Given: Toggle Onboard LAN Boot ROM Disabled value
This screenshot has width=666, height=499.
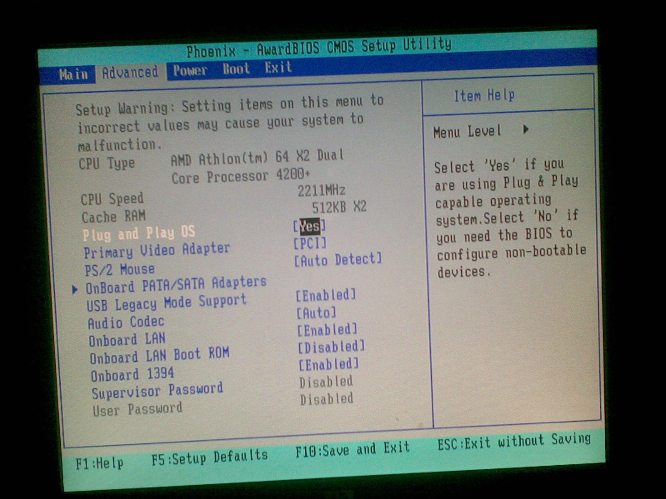Looking at the screenshot, I should [331, 347].
